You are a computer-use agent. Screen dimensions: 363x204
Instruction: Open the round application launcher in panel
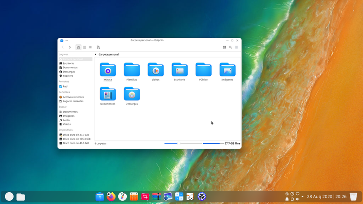tap(9, 196)
